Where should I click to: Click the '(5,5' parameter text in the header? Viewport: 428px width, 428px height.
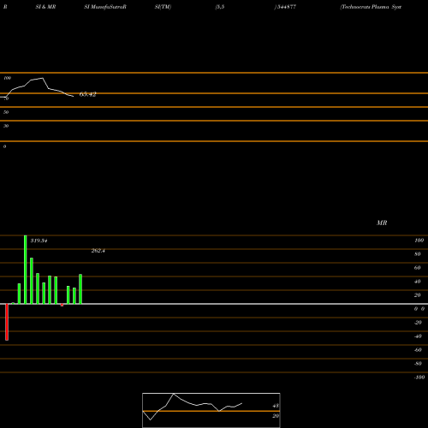pos(220,7)
